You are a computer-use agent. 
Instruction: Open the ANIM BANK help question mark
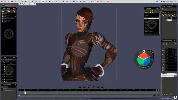[16, 8]
